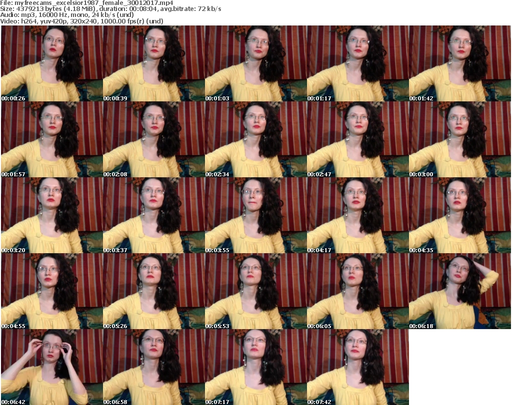Click the file name line at top

coord(87,3)
